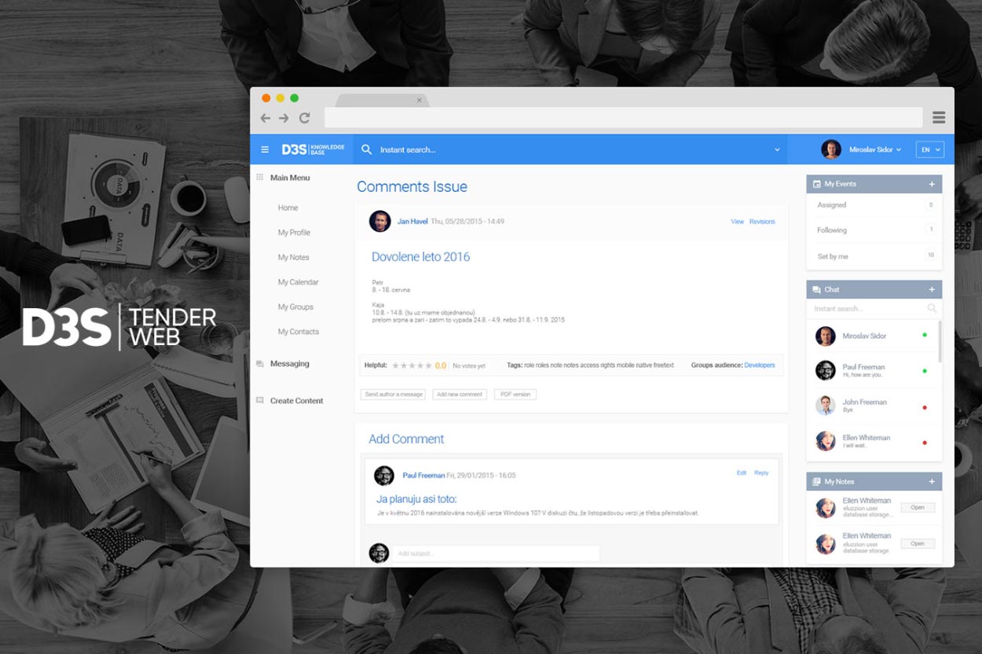Click the hamburger menu icon in blue header
Viewport: 982px width, 654px height.
pyautogui.click(x=265, y=149)
